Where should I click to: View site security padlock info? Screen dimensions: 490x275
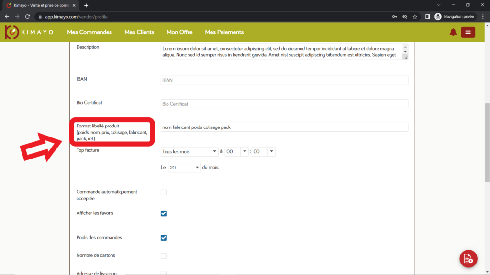pos(40,17)
